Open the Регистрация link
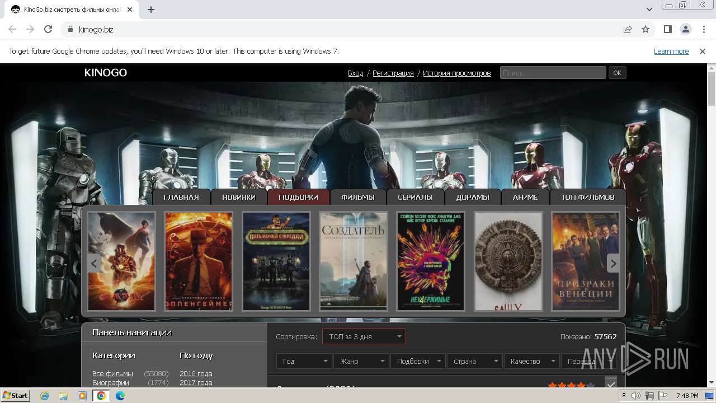Screen dimensions: 716x403 393,73
